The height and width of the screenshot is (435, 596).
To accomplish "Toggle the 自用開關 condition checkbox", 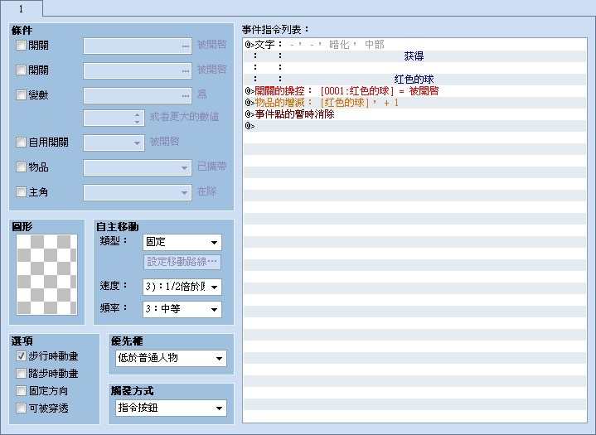I will tap(21, 143).
